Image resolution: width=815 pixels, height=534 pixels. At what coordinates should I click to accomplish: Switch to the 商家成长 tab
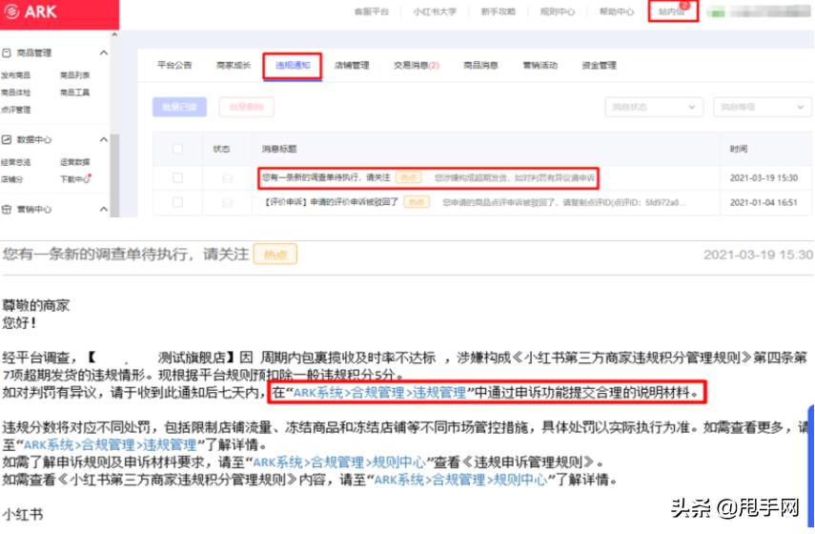click(234, 65)
